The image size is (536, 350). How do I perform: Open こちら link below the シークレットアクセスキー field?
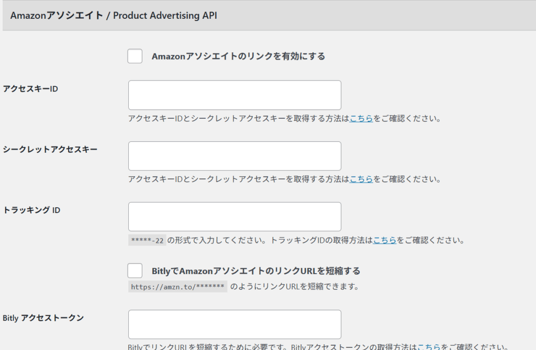(x=361, y=179)
